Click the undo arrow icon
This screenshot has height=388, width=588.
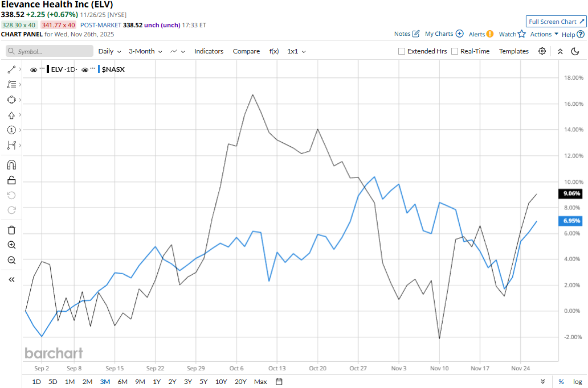click(x=11, y=195)
